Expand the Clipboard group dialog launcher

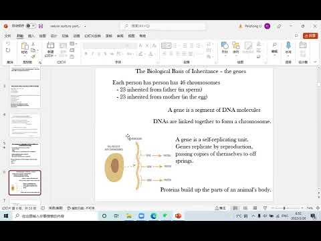40,62
